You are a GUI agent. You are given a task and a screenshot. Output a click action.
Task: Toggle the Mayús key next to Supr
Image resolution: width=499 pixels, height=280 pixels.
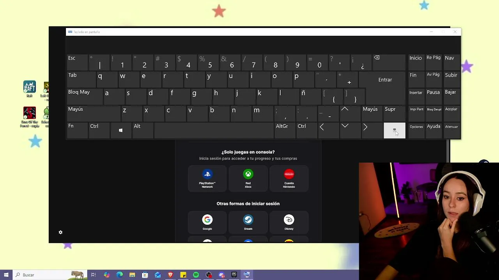(372, 113)
